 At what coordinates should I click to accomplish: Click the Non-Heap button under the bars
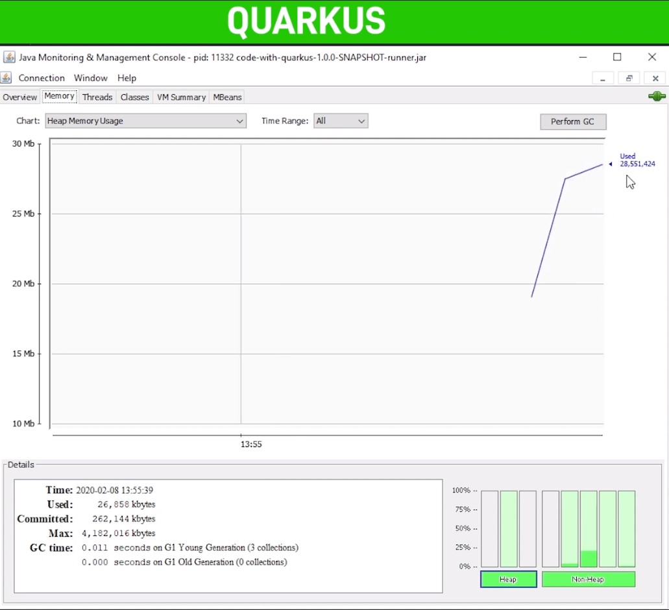pos(588,579)
